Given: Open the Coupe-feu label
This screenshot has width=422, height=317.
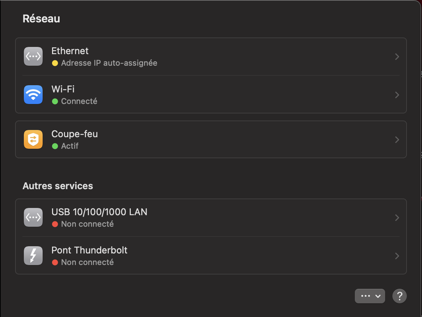Looking at the screenshot, I should tap(74, 134).
